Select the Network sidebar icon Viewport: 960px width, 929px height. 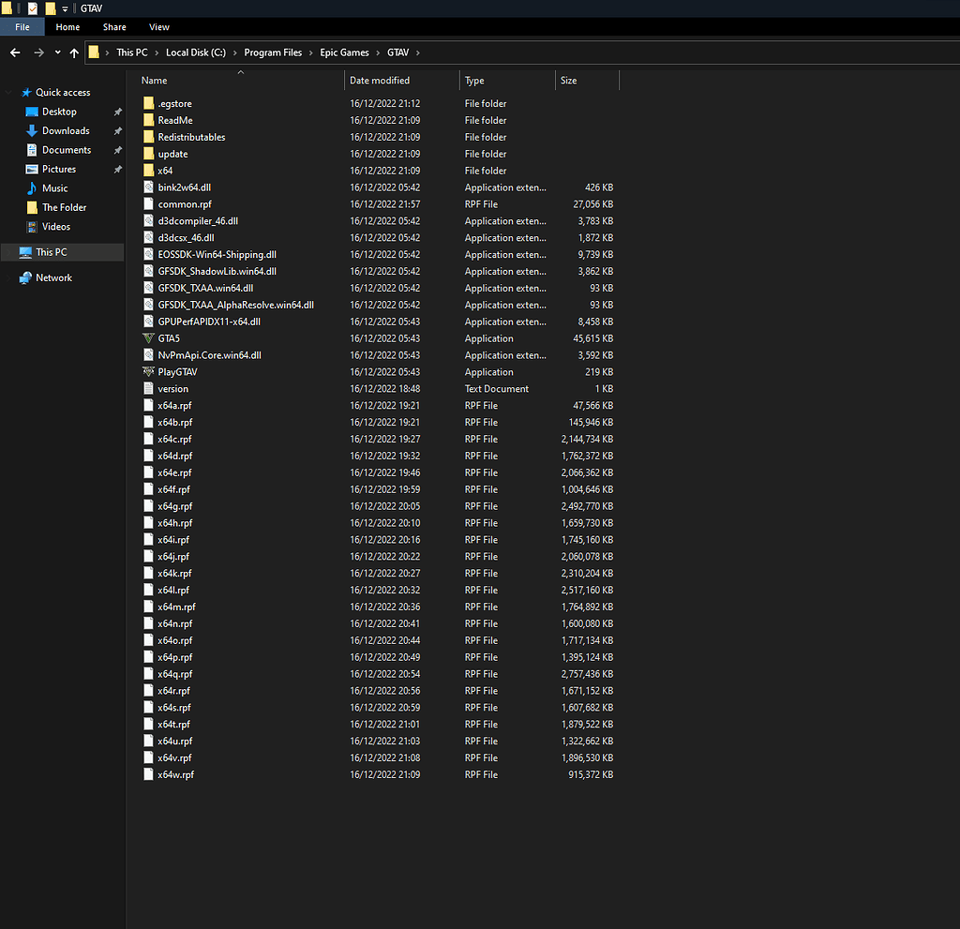click(25, 278)
